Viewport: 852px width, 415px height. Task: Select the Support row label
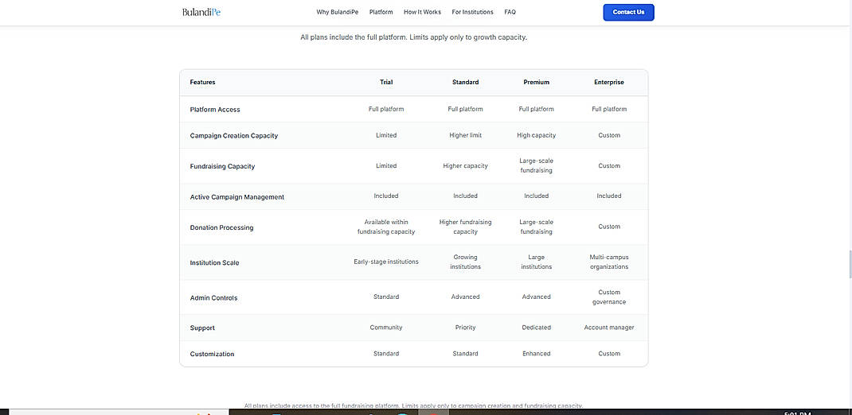(x=202, y=328)
